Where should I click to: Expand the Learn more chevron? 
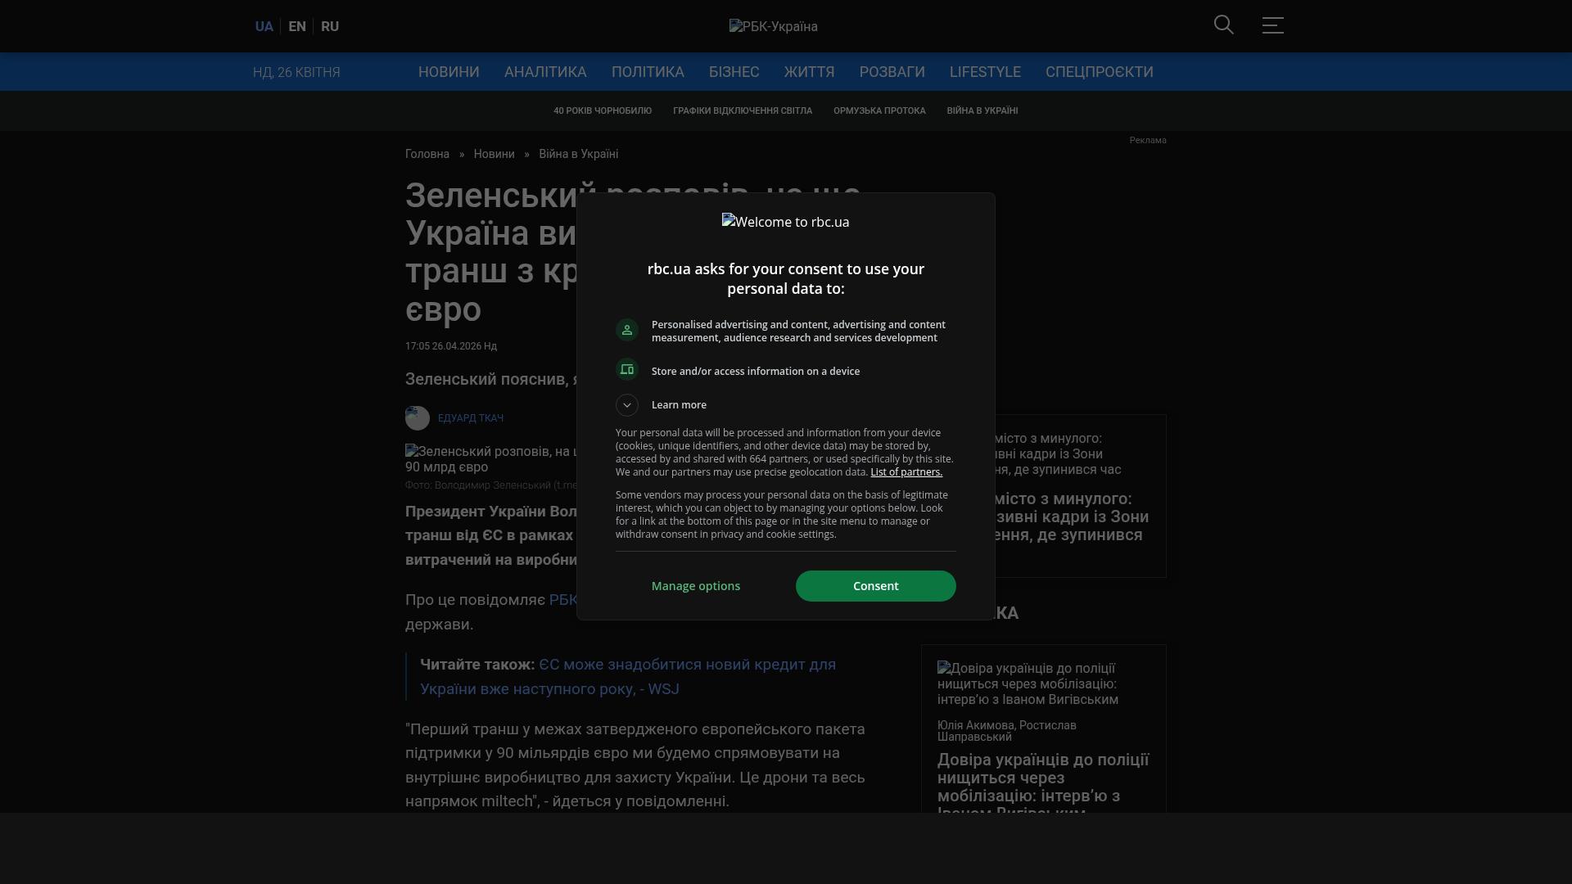click(x=627, y=405)
